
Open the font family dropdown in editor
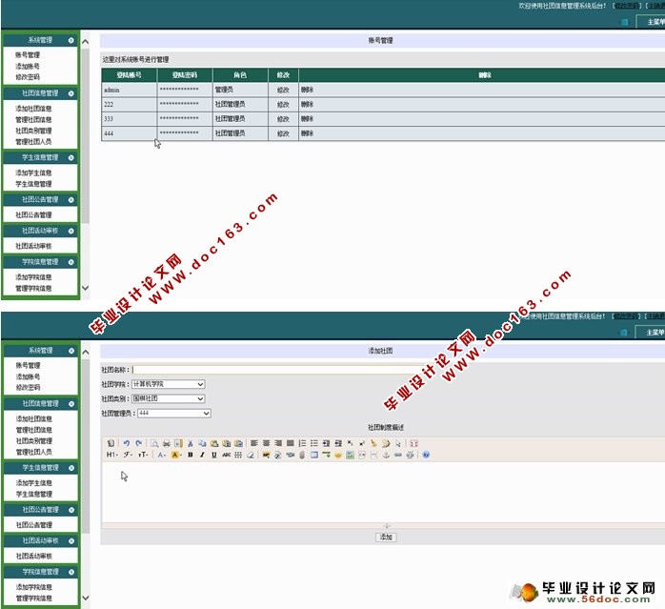pos(128,455)
